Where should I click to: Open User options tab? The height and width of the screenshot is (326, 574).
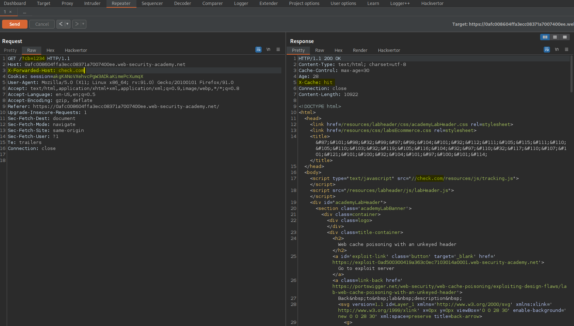coord(343,4)
